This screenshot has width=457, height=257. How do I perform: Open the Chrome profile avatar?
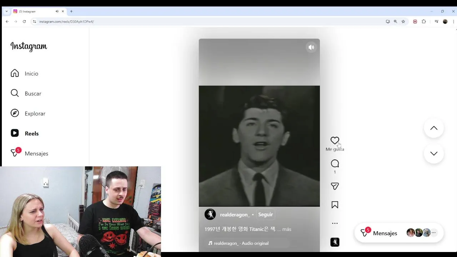tap(445, 21)
